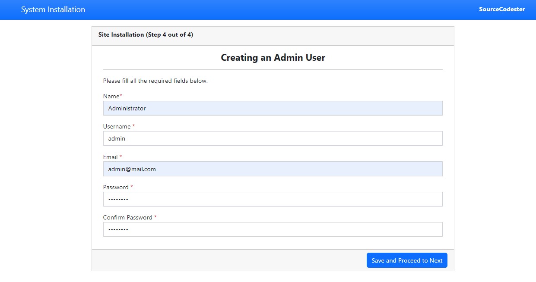The width and height of the screenshot is (536, 282).
Task: Click Save and Proceed to Next button
Action: (407, 260)
